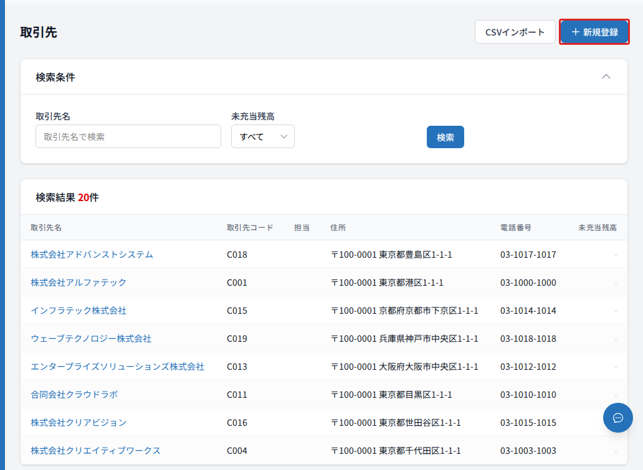
Task: Click the address 大阪府大阪市中央区1-1-1
Action: [x=429, y=366]
